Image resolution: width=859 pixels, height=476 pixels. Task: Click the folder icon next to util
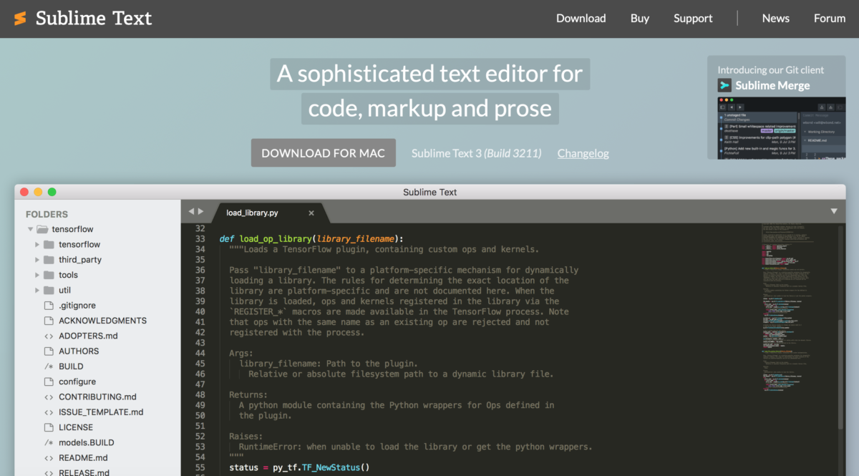[x=49, y=290]
